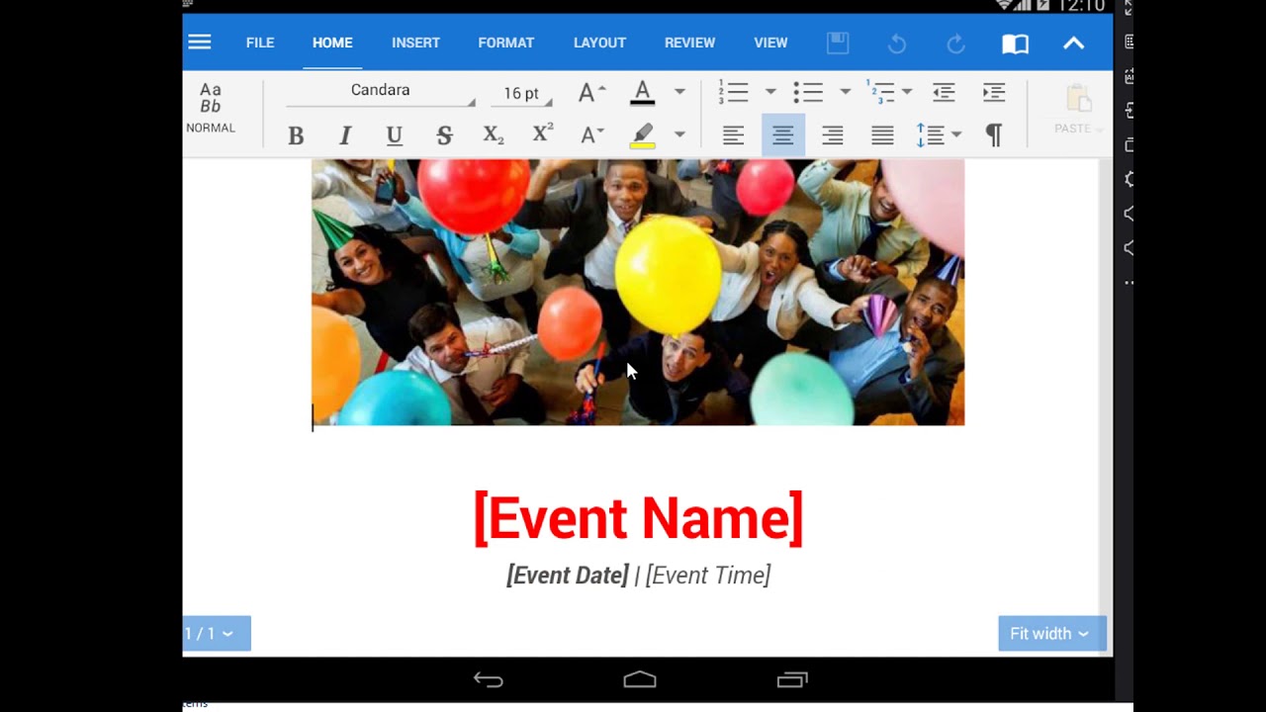Image resolution: width=1266 pixels, height=712 pixels.
Task: Apply a numbered list
Action: tap(733, 92)
